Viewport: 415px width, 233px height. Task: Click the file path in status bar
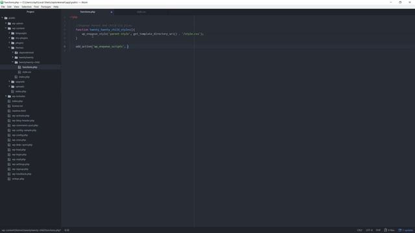(x=31, y=230)
